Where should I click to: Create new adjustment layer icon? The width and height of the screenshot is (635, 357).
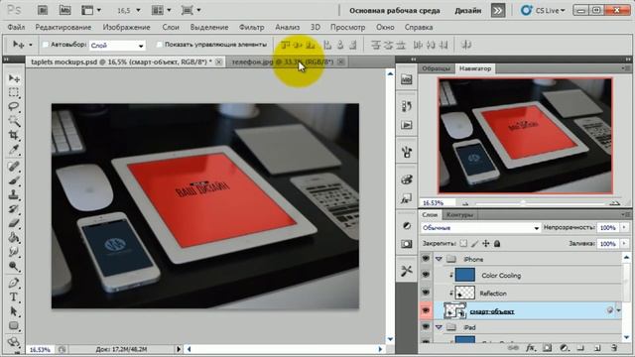pyautogui.click(x=564, y=348)
